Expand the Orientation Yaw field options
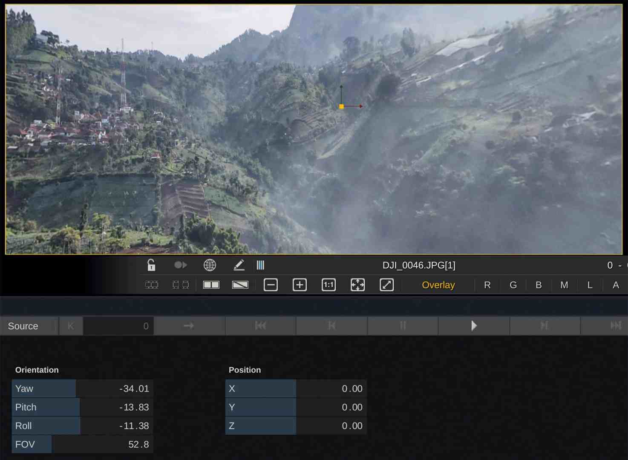The image size is (628, 460). [43, 388]
